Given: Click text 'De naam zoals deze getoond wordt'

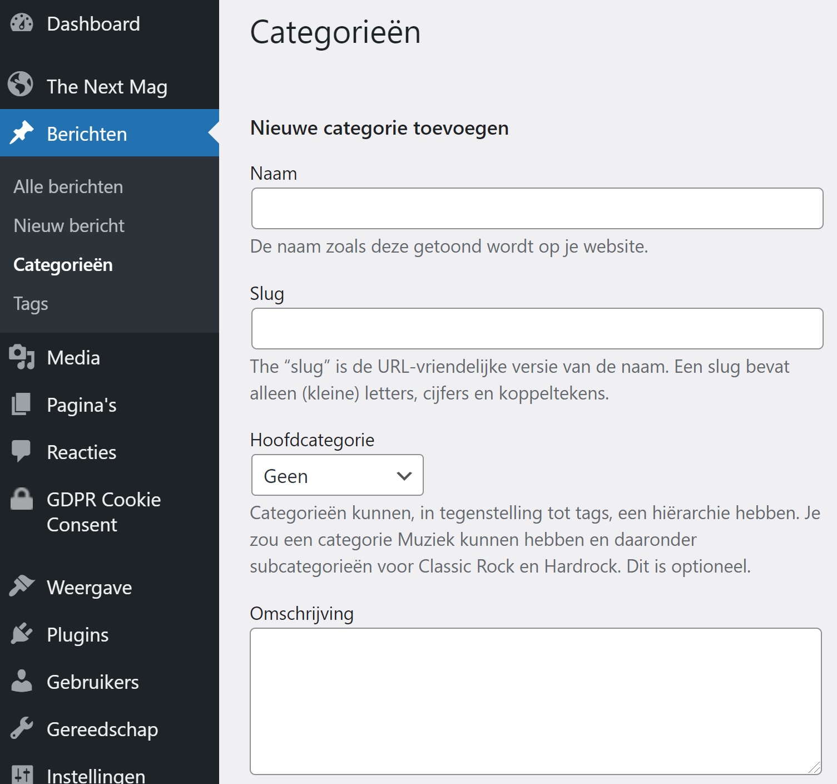Looking at the screenshot, I should 392,246.
